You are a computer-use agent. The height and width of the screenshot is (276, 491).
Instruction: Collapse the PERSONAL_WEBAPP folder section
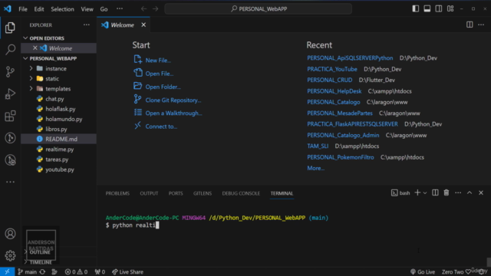(25, 58)
